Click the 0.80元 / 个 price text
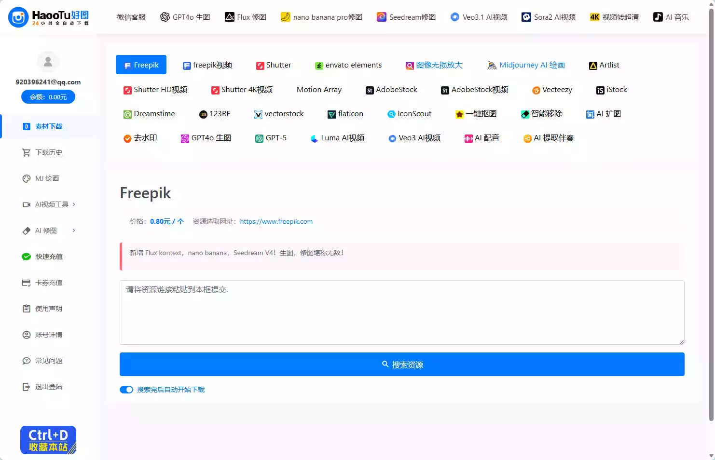The height and width of the screenshot is (460, 715). coord(167,221)
